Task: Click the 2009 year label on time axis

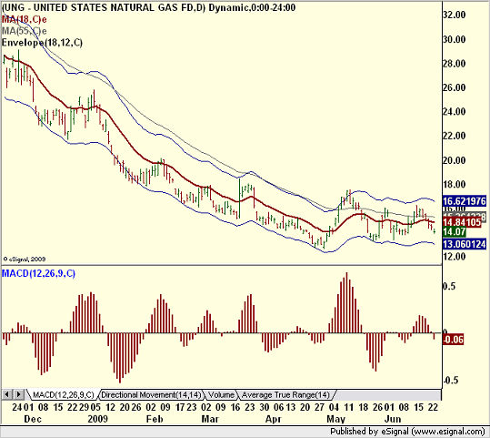Action: [x=98, y=419]
